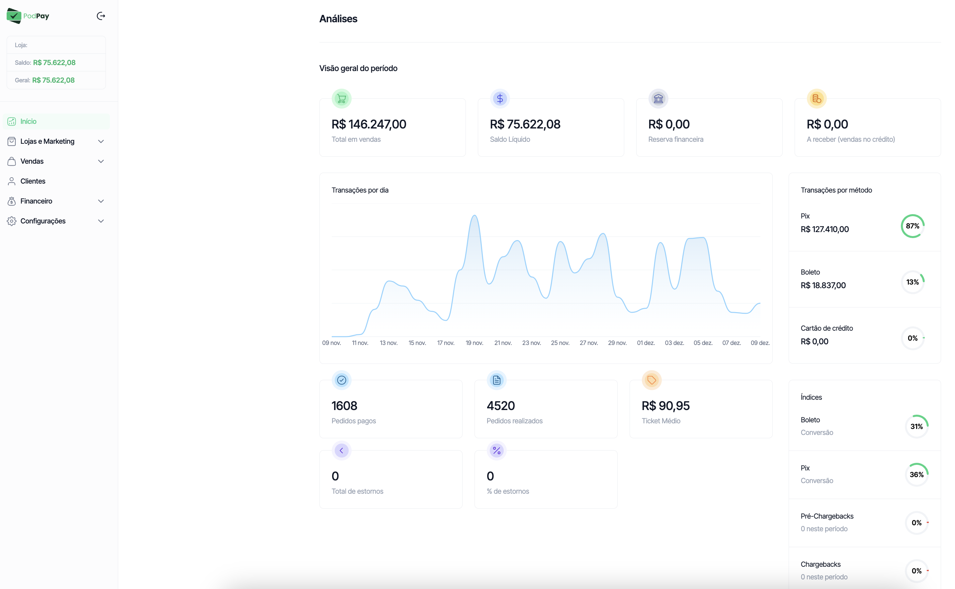Click the back arrow icon on Total de estornos
Viewport: 955px width, 589px height.
342,450
